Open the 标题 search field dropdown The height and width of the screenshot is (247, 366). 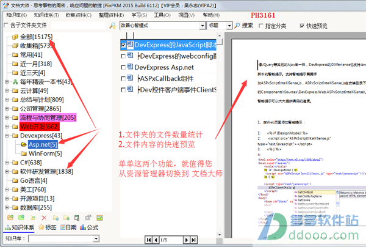pyautogui.click(x=229, y=26)
